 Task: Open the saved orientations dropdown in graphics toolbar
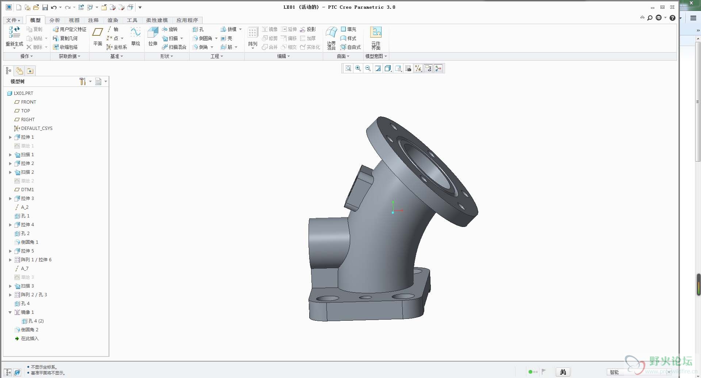pos(399,68)
